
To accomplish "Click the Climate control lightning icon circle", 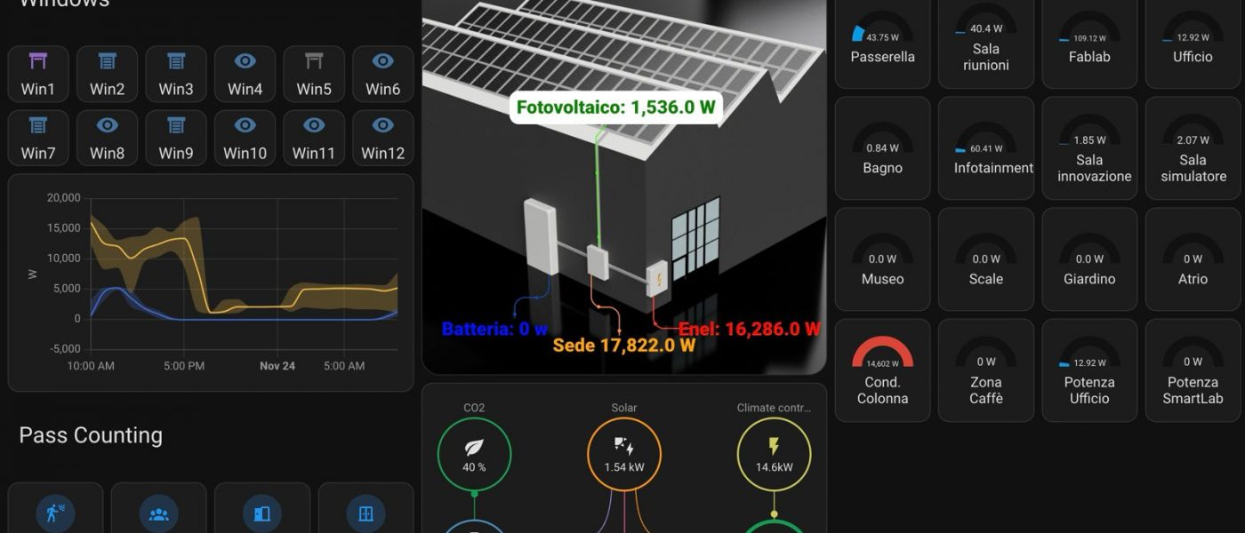I will 774,454.
